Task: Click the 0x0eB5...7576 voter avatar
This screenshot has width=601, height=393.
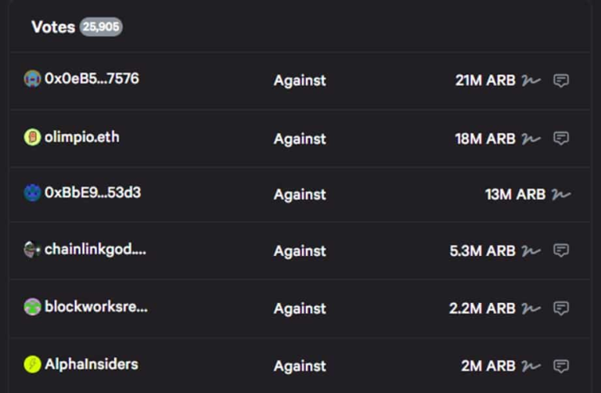Action: click(x=32, y=79)
